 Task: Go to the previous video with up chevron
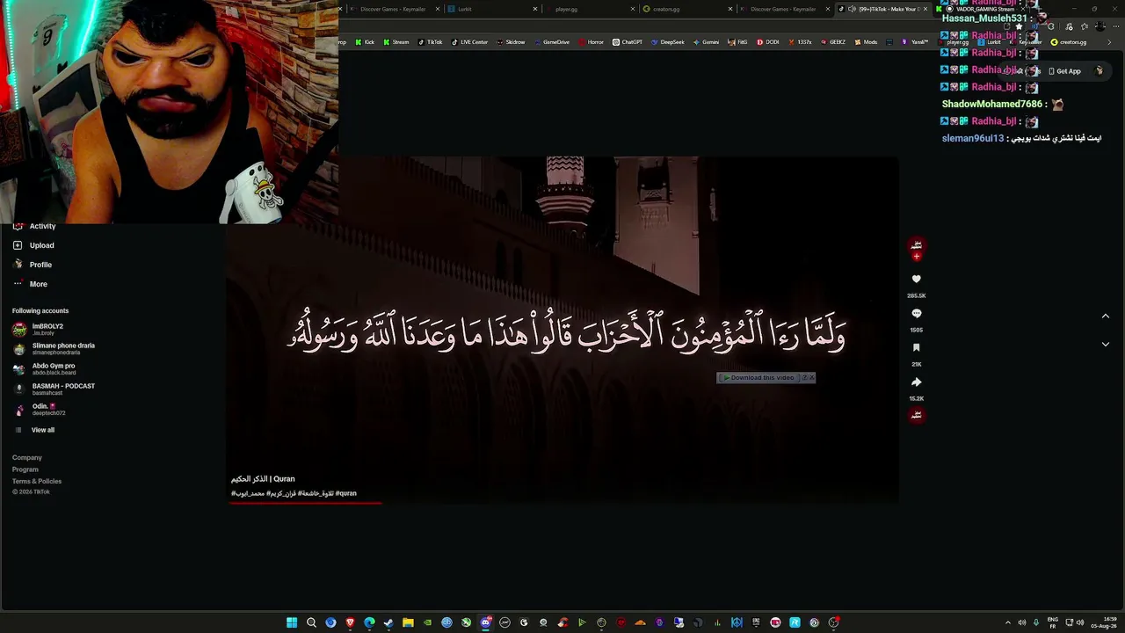point(1106,316)
